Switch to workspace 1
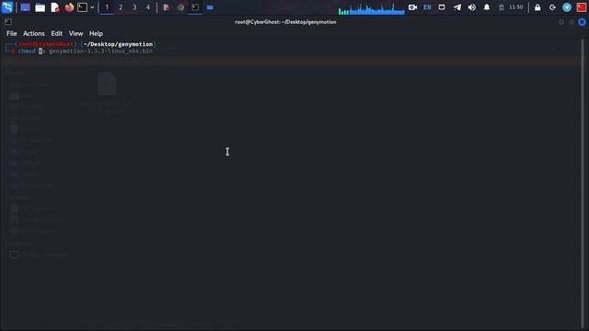 [x=107, y=7]
